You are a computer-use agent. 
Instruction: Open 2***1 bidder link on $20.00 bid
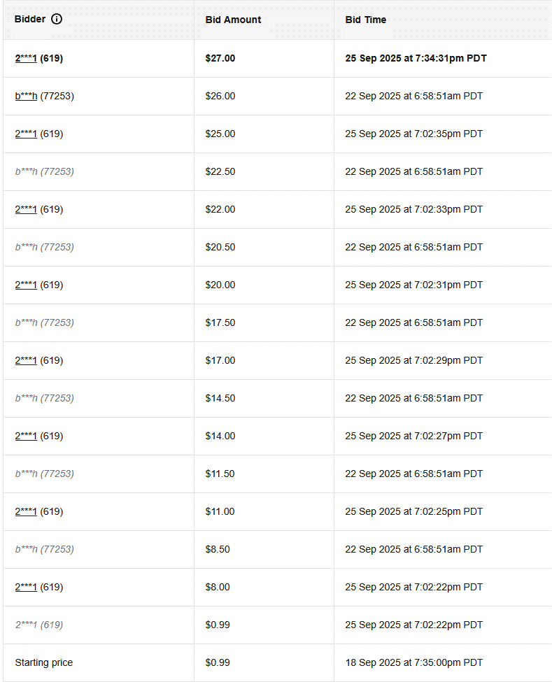point(26,285)
